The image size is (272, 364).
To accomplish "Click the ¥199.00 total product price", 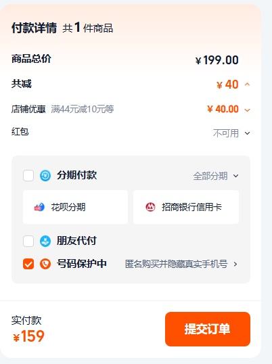I will 217,60.
